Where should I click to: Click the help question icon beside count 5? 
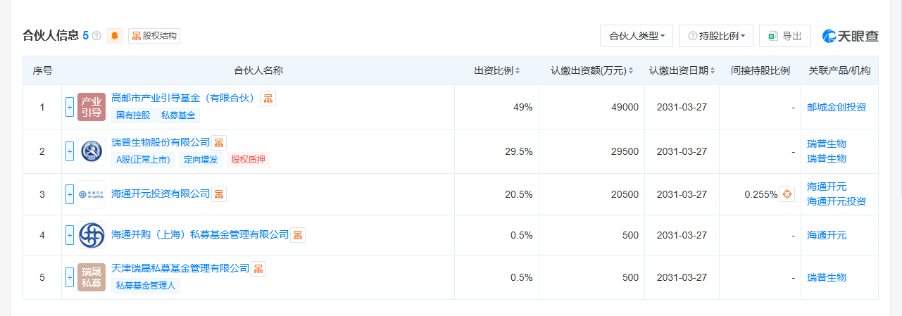[96, 36]
